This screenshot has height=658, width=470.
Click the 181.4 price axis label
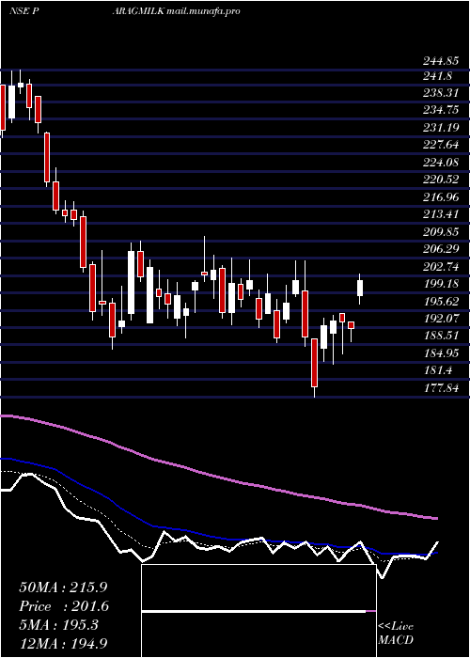click(437, 370)
